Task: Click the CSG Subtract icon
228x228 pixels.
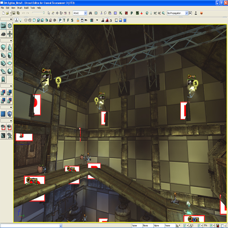Action: tap(10, 93)
